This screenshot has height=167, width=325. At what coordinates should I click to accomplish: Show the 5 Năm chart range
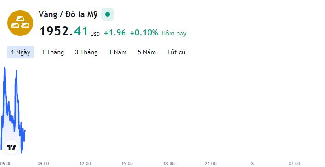(x=147, y=52)
